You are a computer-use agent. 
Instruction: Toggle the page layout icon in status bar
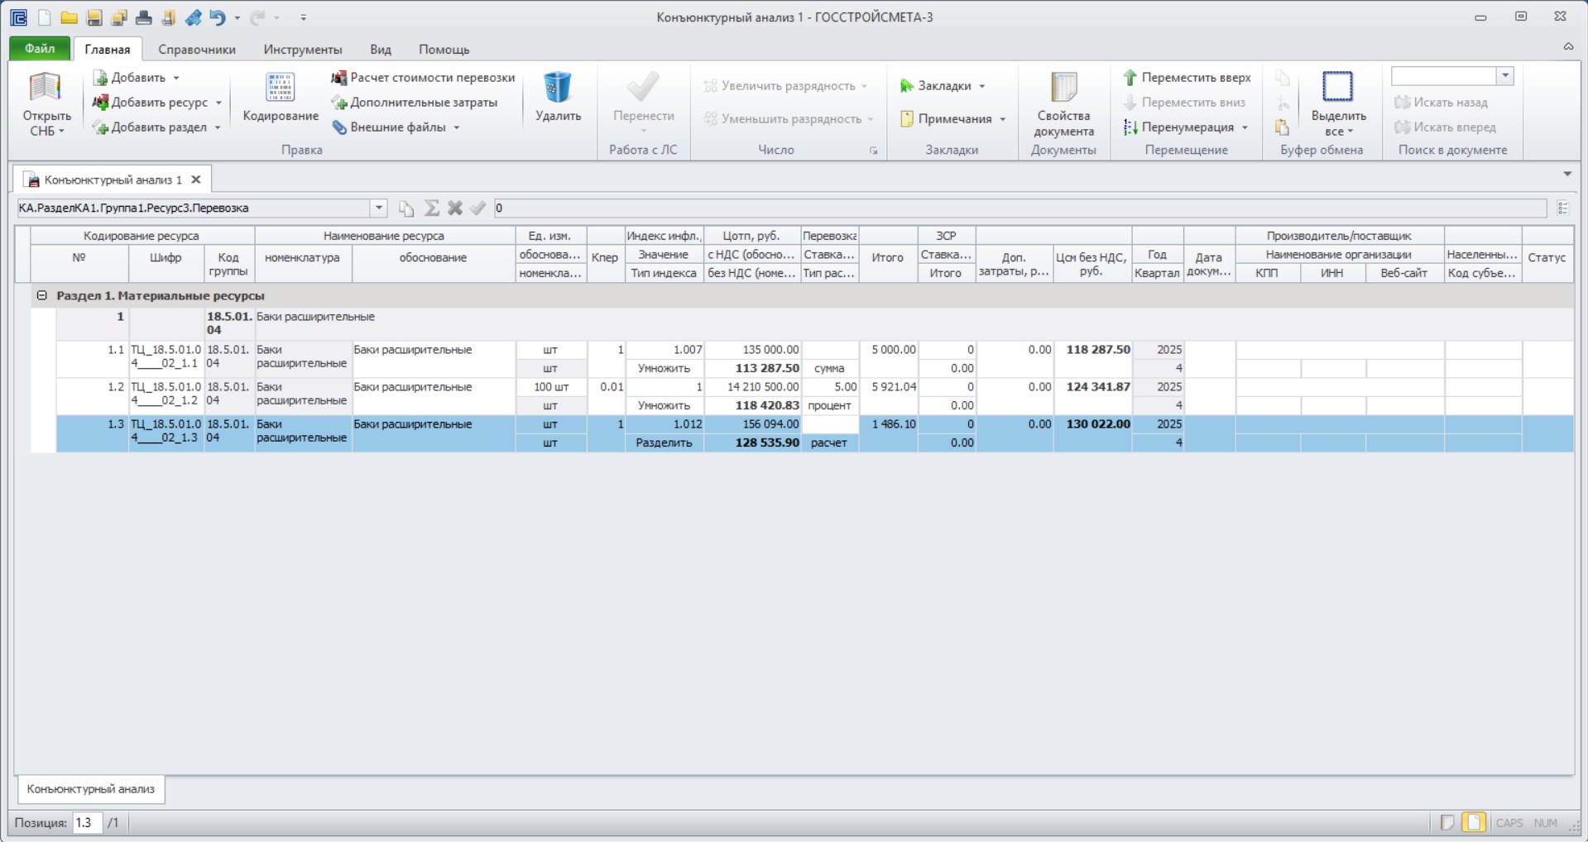(x=1473, y=822)
